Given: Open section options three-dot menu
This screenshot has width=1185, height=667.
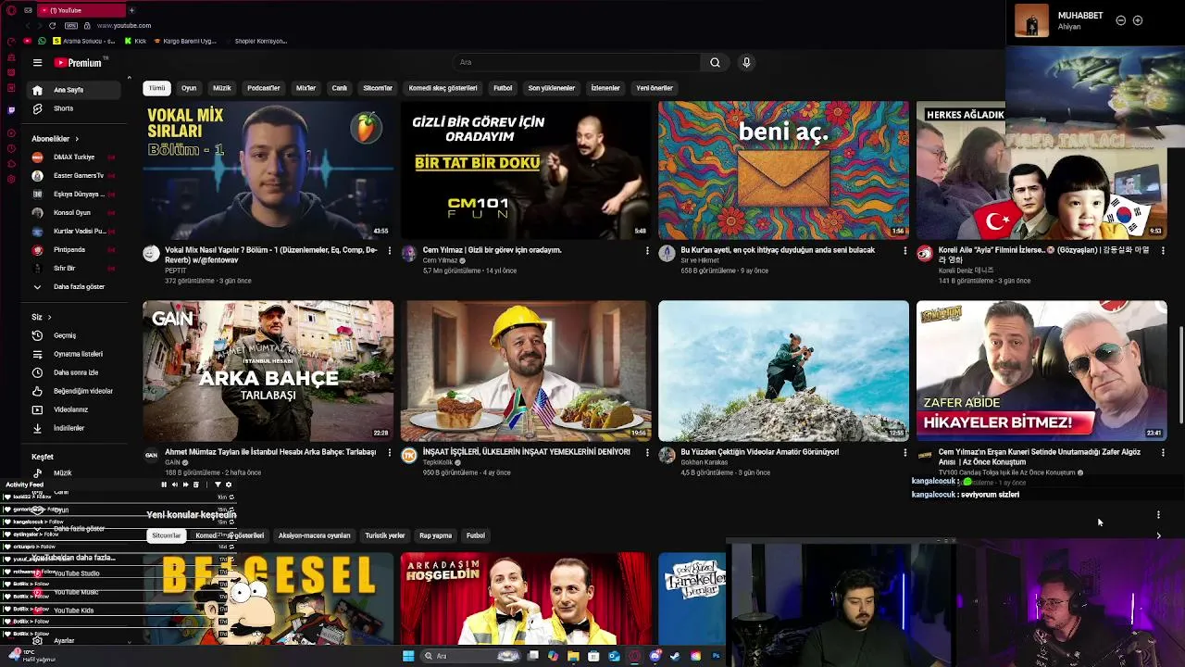Looking at the screenshot, I should pos(1158,515).
